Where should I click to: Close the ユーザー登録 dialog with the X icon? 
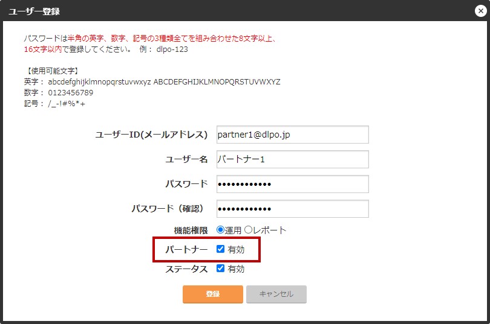(481, 11)
